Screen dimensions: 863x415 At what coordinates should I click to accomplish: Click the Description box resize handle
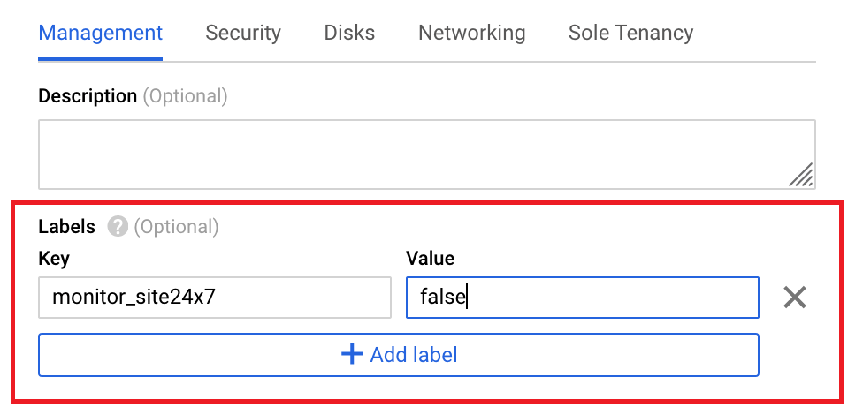[801, 176]
